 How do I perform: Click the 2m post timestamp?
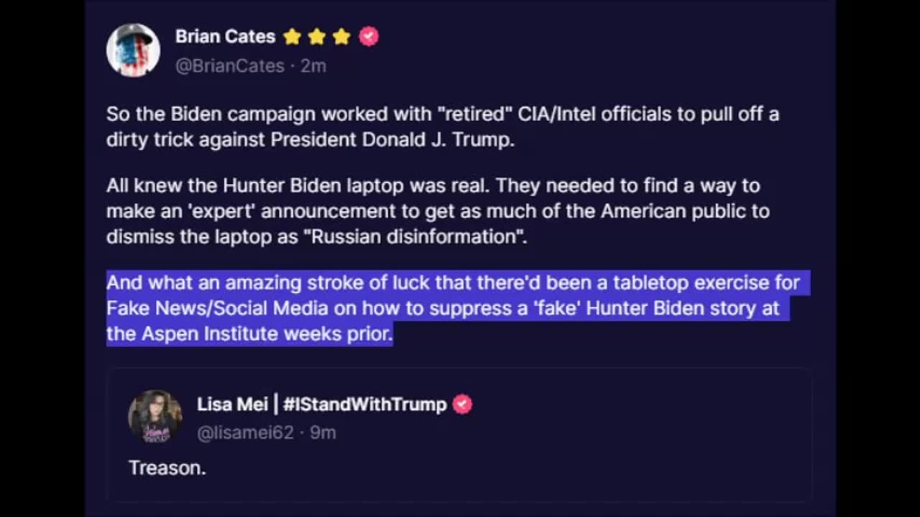(313, 66)
